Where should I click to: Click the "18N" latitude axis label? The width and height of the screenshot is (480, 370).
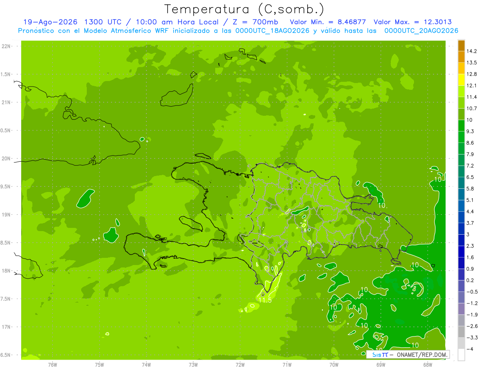pyautogui.click(x=6, y=271)
